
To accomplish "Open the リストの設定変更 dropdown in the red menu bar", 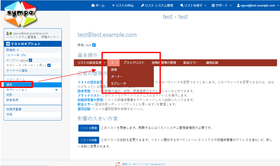I will [92, 63].
